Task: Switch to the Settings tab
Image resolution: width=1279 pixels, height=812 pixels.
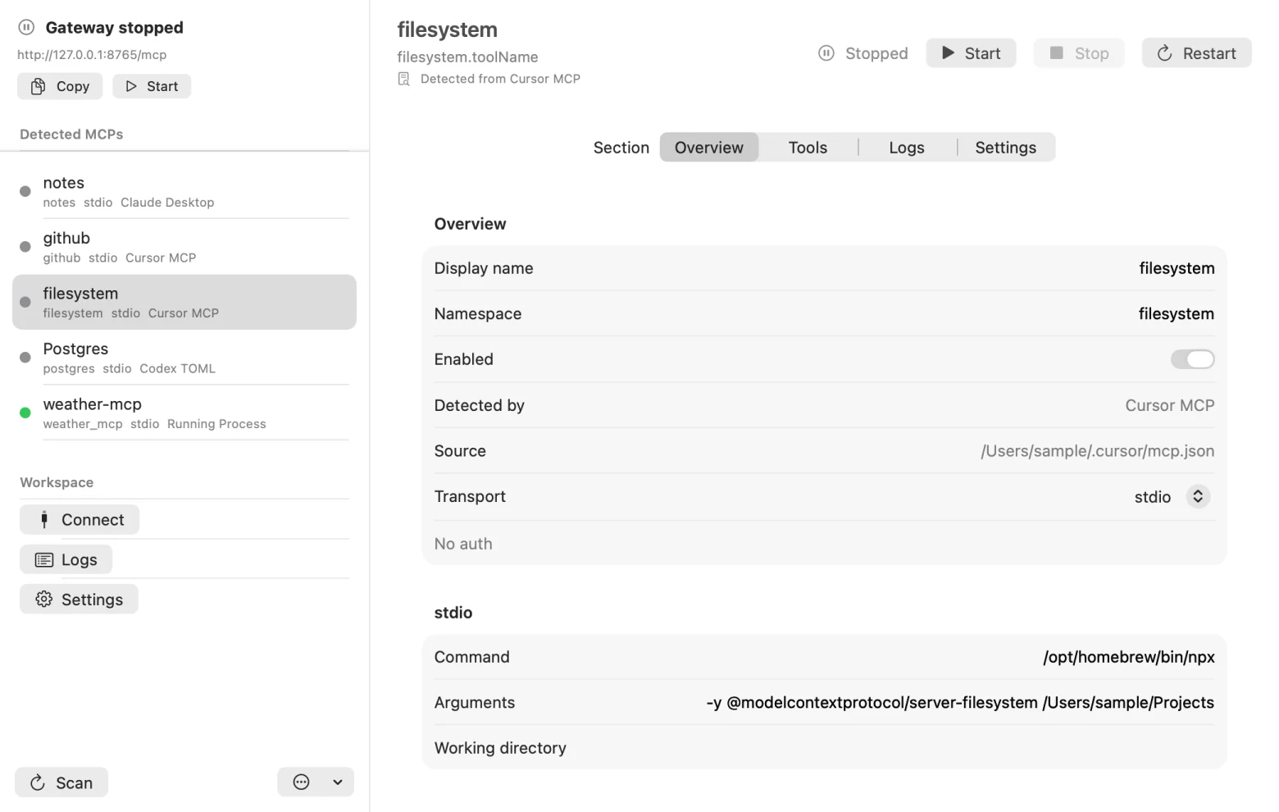Action: tap(1005, 148)
